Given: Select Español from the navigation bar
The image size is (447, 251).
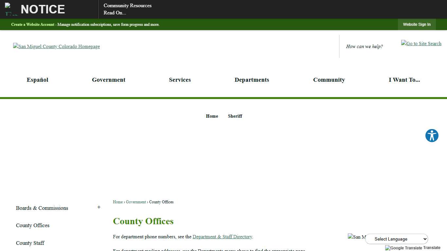Looking at the screenshot, I should coord(37,80).
